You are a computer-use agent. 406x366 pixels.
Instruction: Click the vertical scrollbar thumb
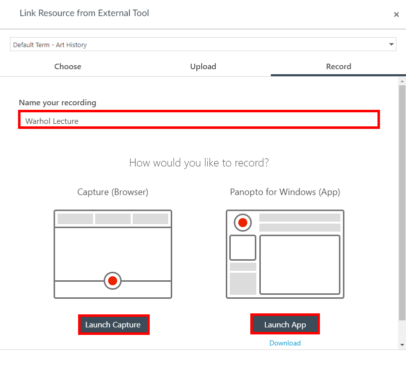click(402, 203)
